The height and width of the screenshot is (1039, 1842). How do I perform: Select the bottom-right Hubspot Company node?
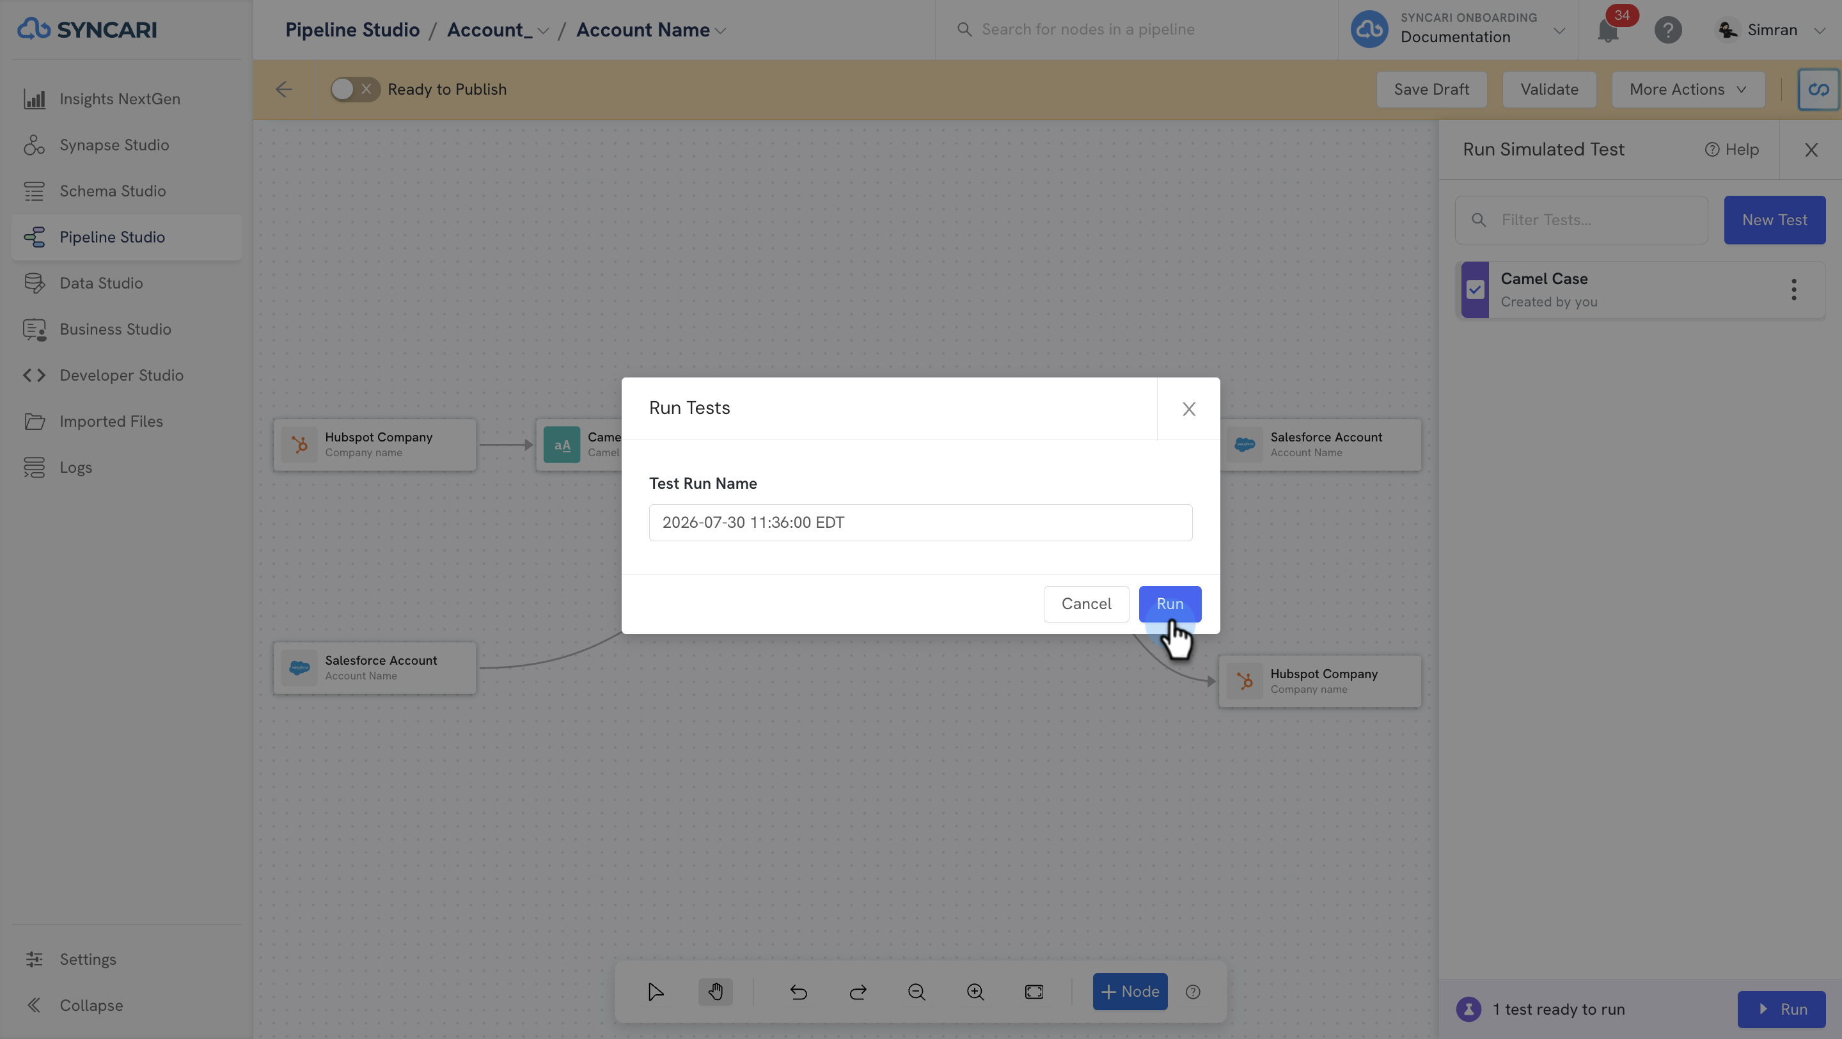pos(1320,681)
